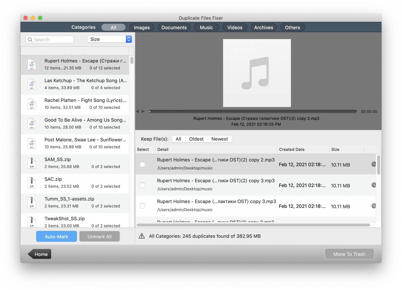Click the stepper arrows next to Size
The image size is (402, 290).
coord(129,39)
